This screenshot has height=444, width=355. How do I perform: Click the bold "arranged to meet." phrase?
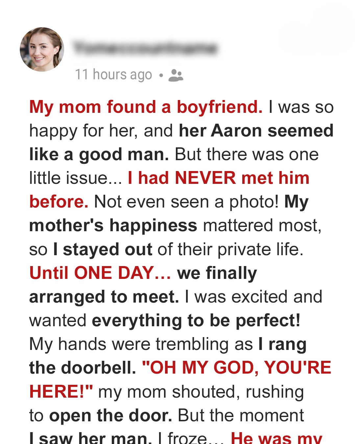(x=104, y=297)
